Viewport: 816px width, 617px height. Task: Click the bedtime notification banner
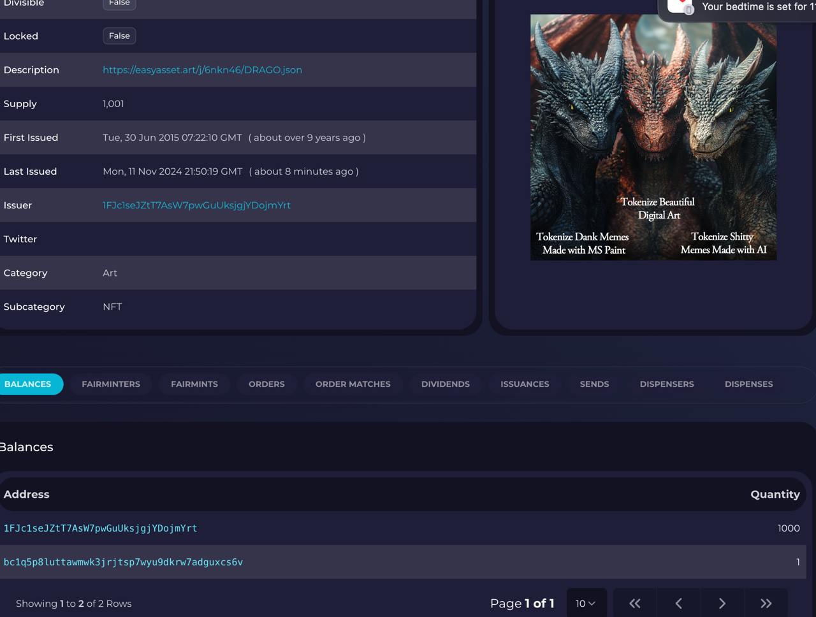coord(738,10)
